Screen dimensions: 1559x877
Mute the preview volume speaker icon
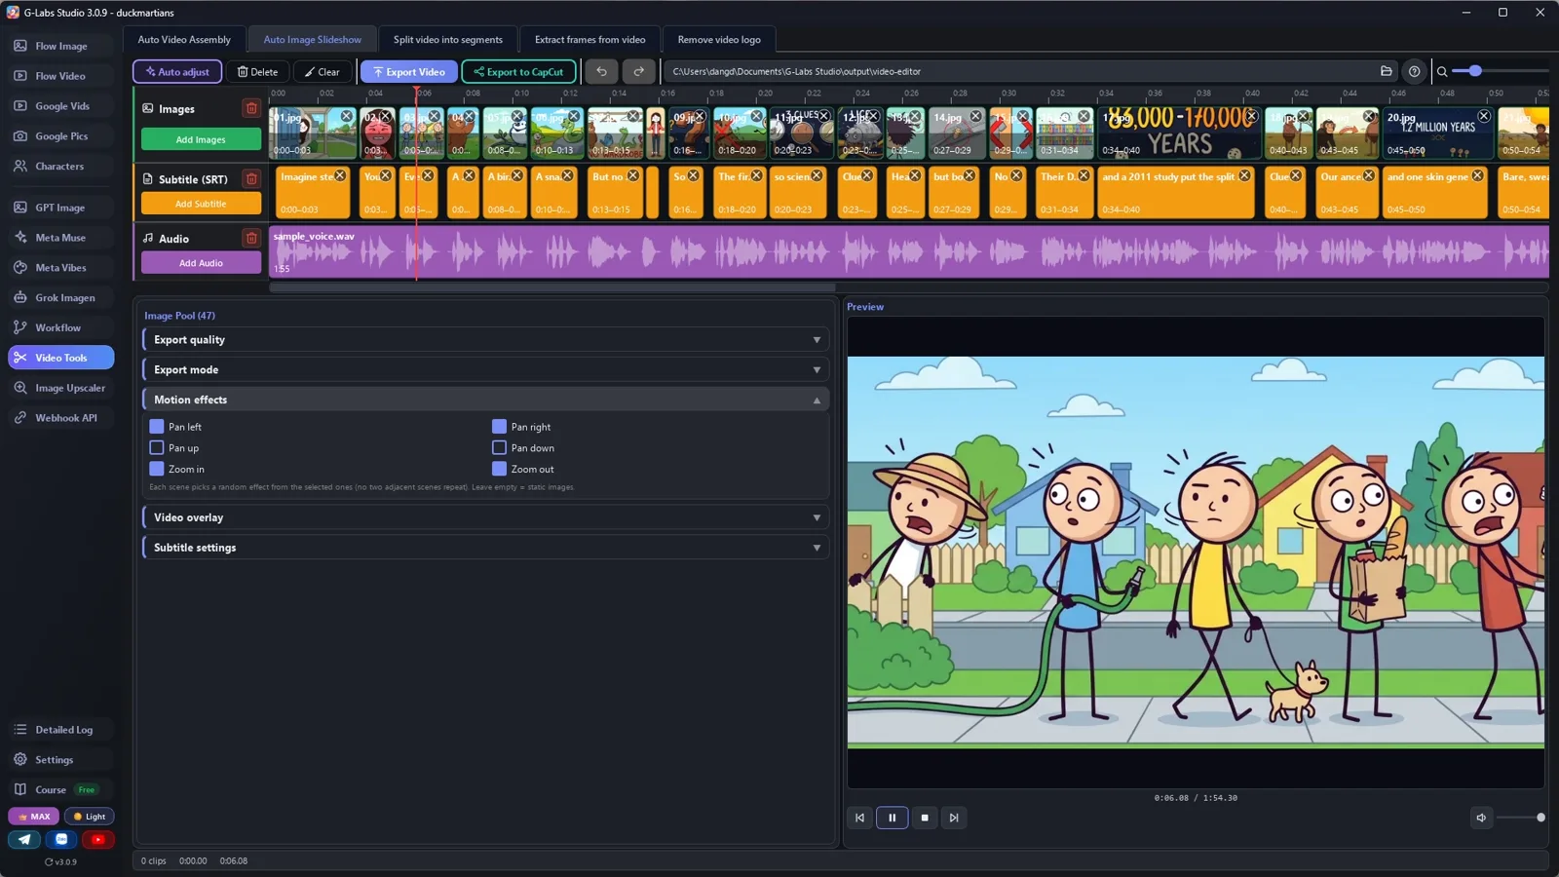click(x=1481, y=818)
